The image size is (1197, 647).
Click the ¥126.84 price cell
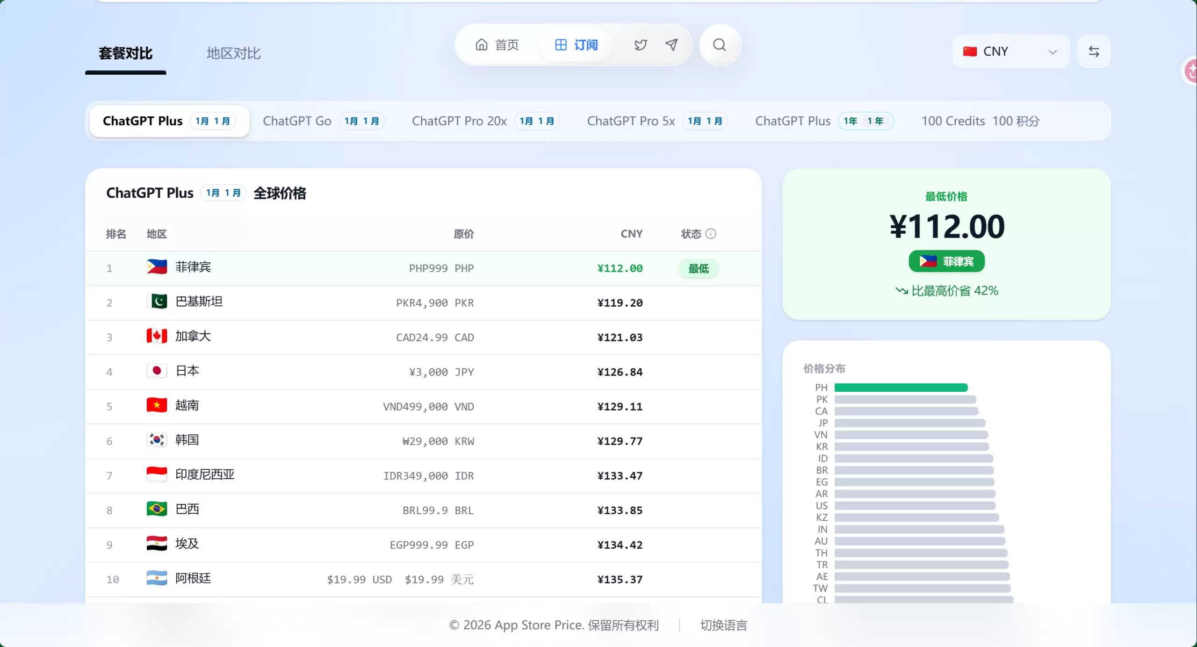point(620,372)
